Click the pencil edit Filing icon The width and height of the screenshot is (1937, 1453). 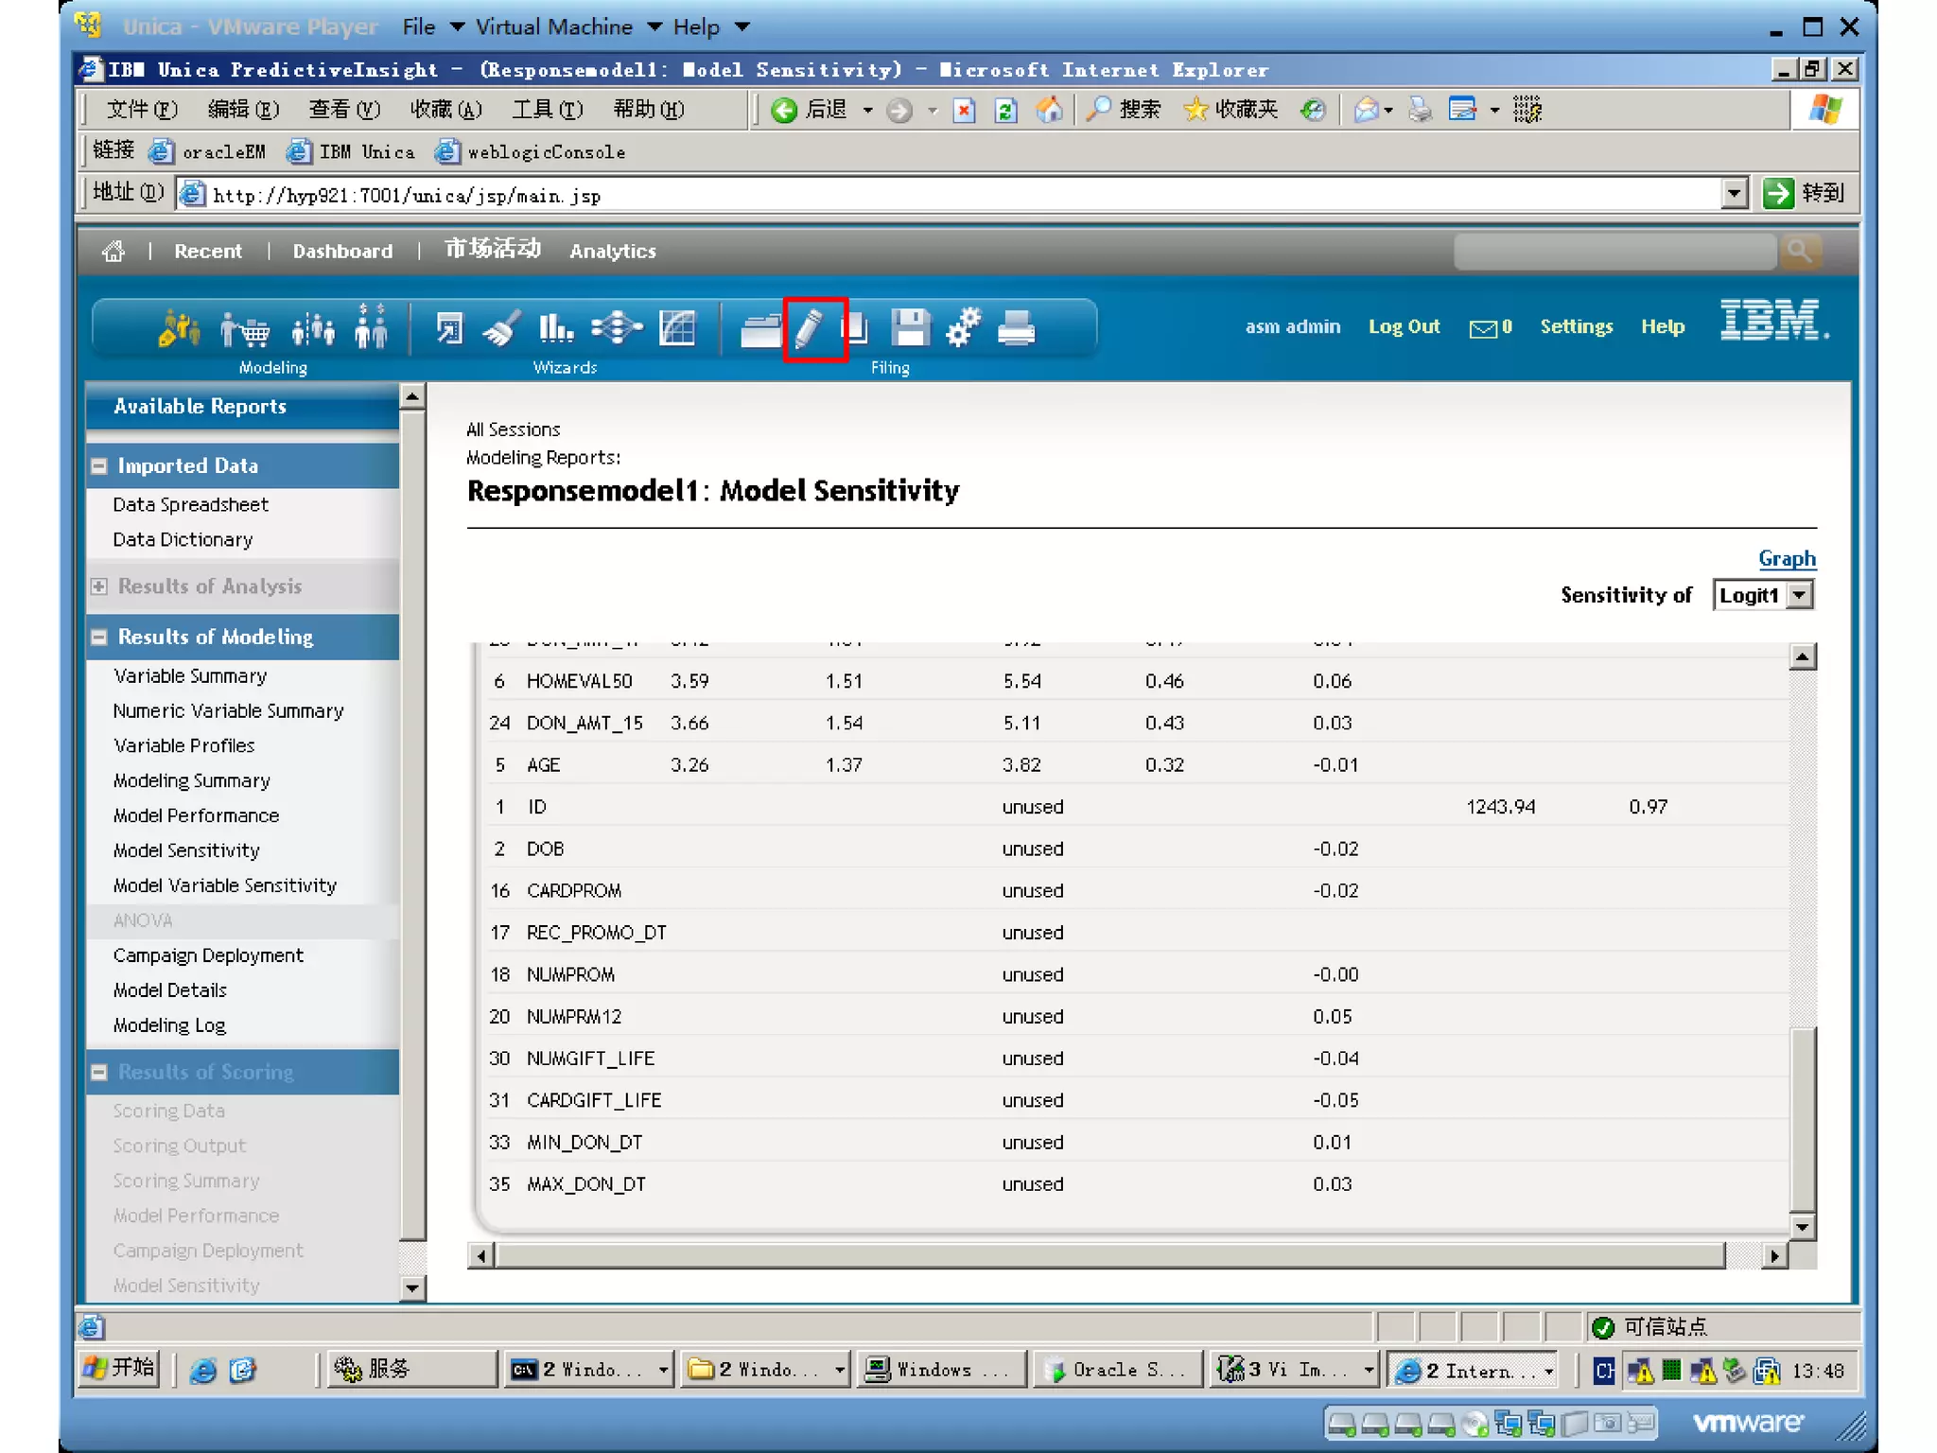coord(810,329)
